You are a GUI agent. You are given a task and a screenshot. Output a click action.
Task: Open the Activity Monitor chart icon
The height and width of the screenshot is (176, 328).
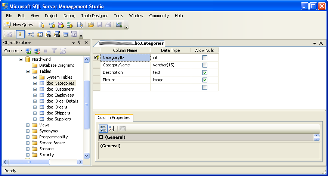pos(119,25)
